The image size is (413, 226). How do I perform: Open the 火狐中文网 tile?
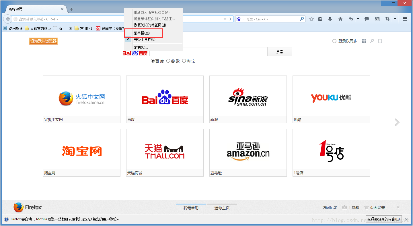tap(82, 99)
